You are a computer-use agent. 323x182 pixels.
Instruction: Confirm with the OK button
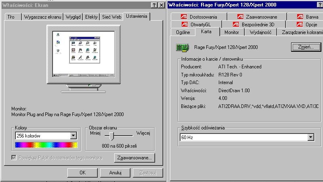(82, 173)
